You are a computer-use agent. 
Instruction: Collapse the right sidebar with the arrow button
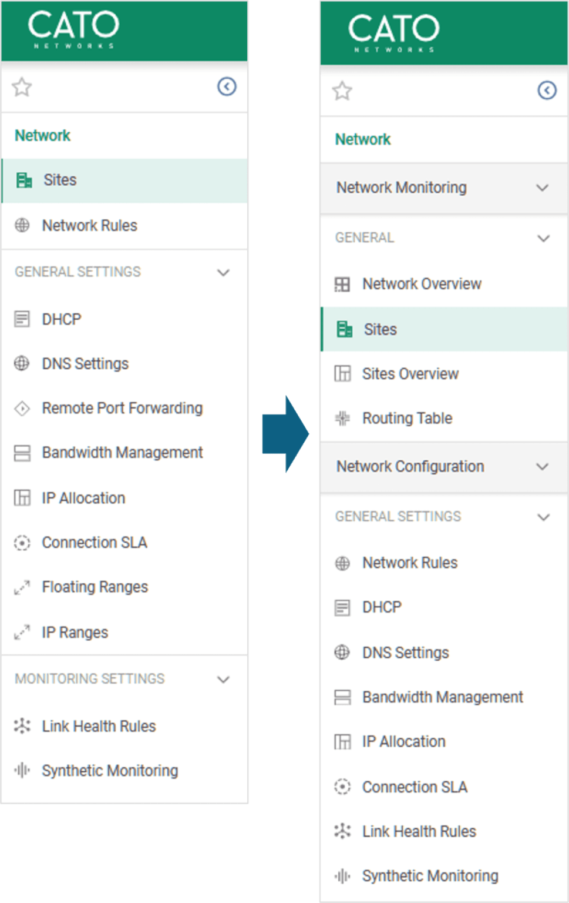point(547,91)
